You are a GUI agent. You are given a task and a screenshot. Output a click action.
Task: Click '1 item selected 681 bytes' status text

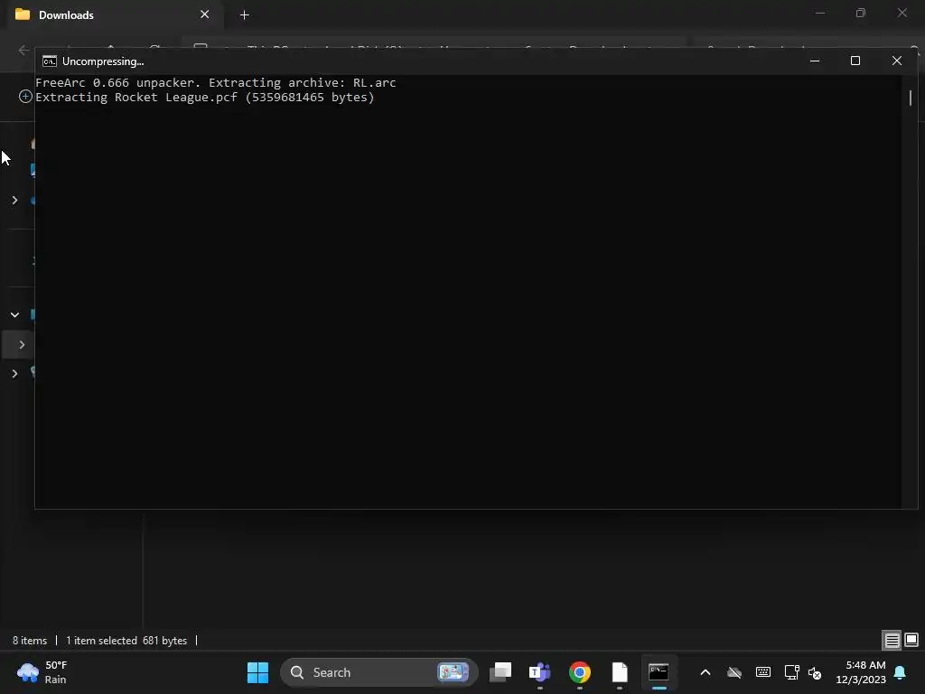[126, 641]
